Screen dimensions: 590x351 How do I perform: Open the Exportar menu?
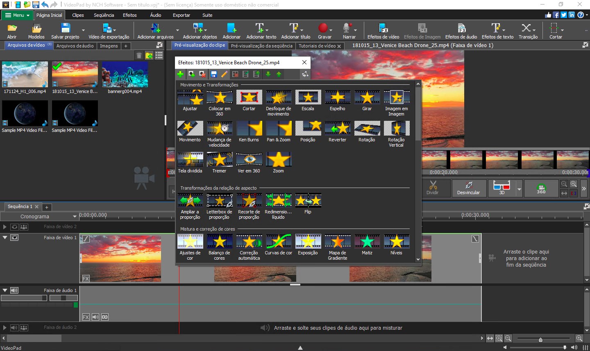click(x=181, y=15)
